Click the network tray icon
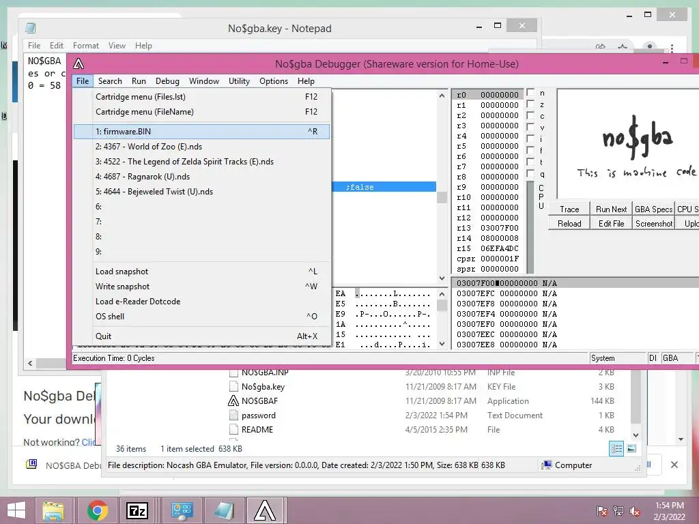 coord(618,510)
